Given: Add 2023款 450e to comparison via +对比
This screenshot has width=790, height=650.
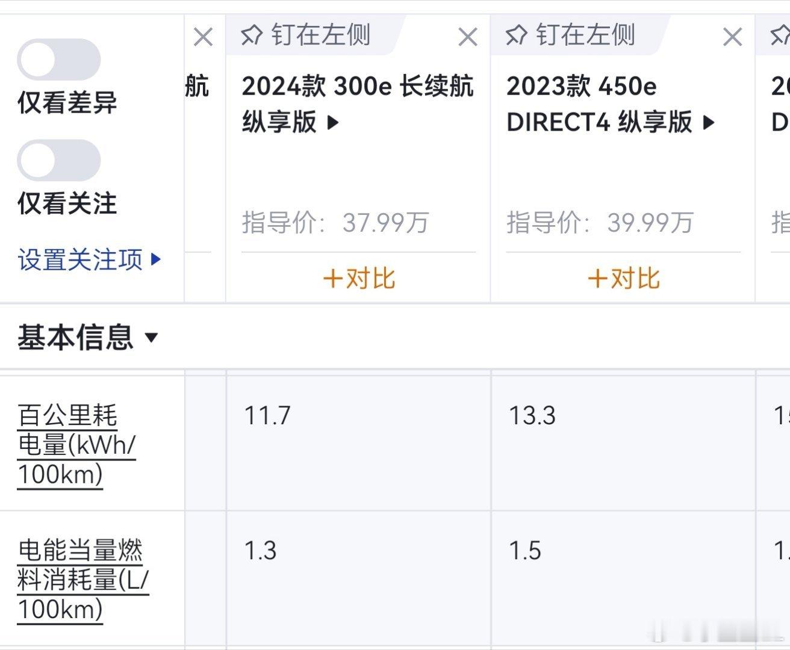Looking at the screenshot, I should click(623, 279).
